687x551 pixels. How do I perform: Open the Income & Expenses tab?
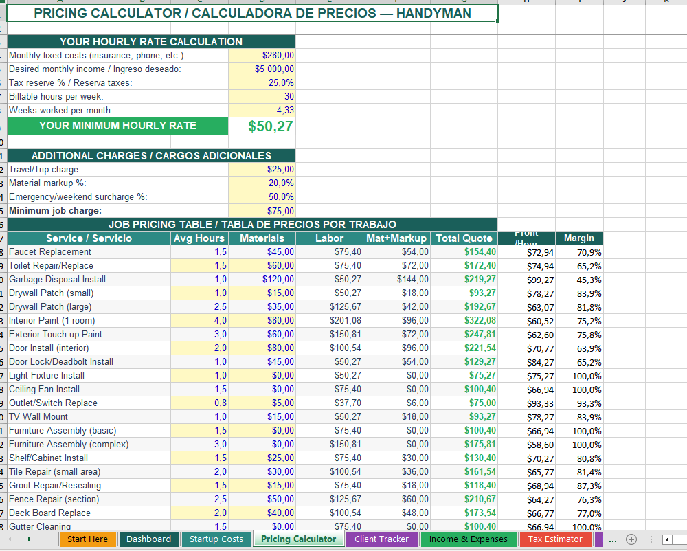(469, 540)
